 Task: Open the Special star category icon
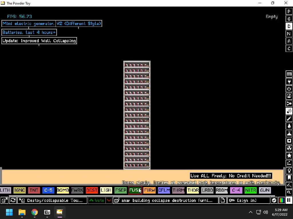289,156
